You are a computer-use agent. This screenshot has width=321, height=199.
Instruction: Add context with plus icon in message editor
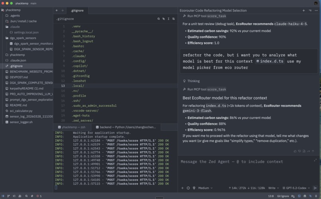182,188
